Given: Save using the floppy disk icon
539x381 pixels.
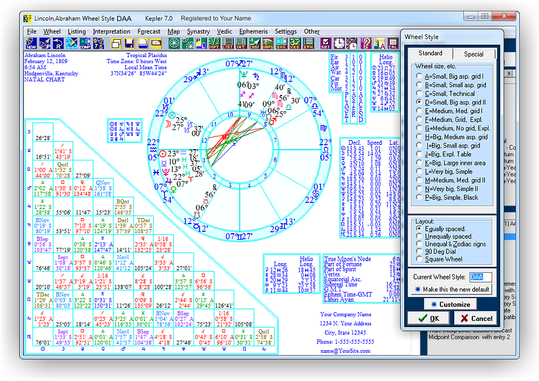Looking at the screenshot, I should pyautogui.click(x=129, y=44).
